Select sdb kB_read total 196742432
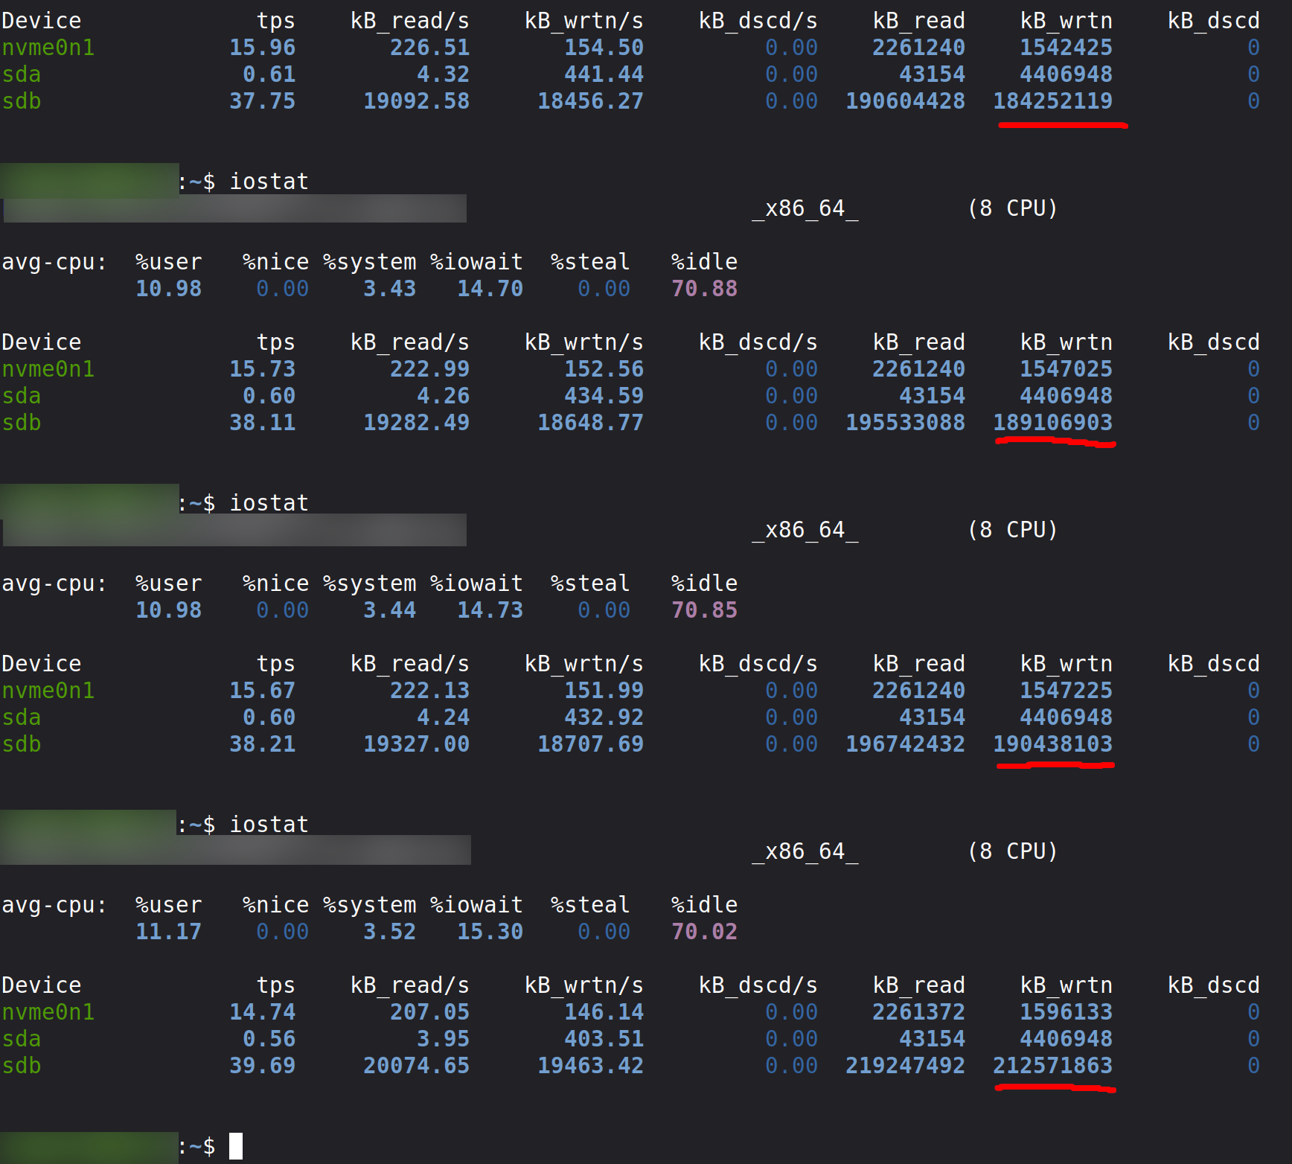The width and height of the screenshot is (1292, 1164). [x=905, y=744]
